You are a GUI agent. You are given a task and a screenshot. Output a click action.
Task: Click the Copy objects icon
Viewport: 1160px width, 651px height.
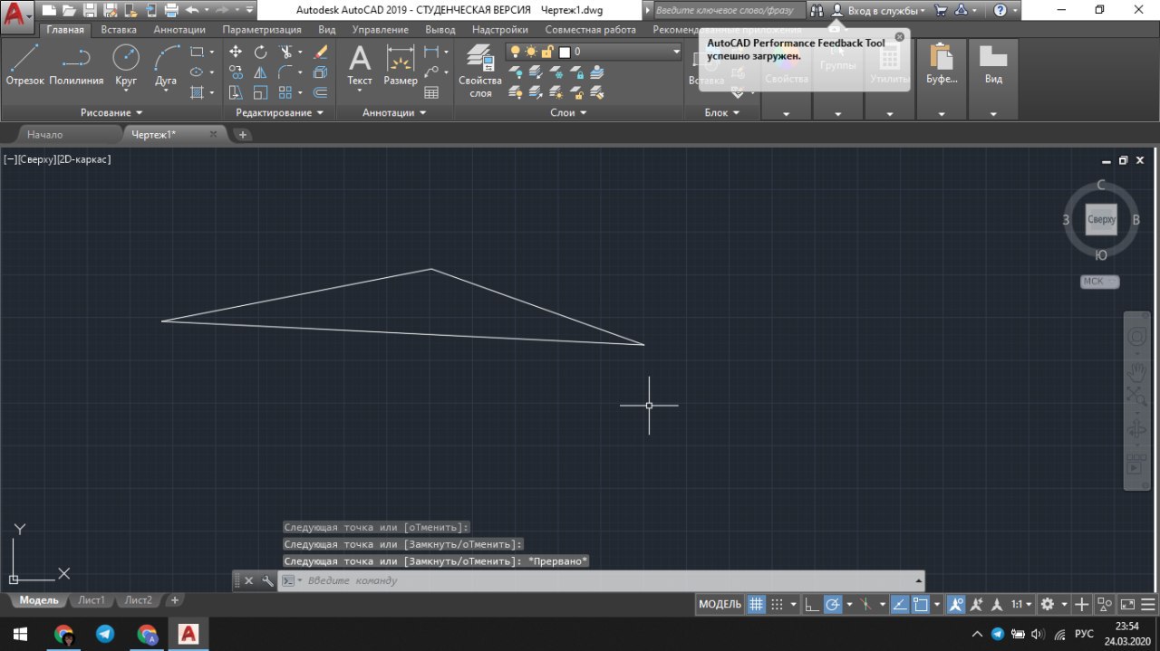point(236,72)
